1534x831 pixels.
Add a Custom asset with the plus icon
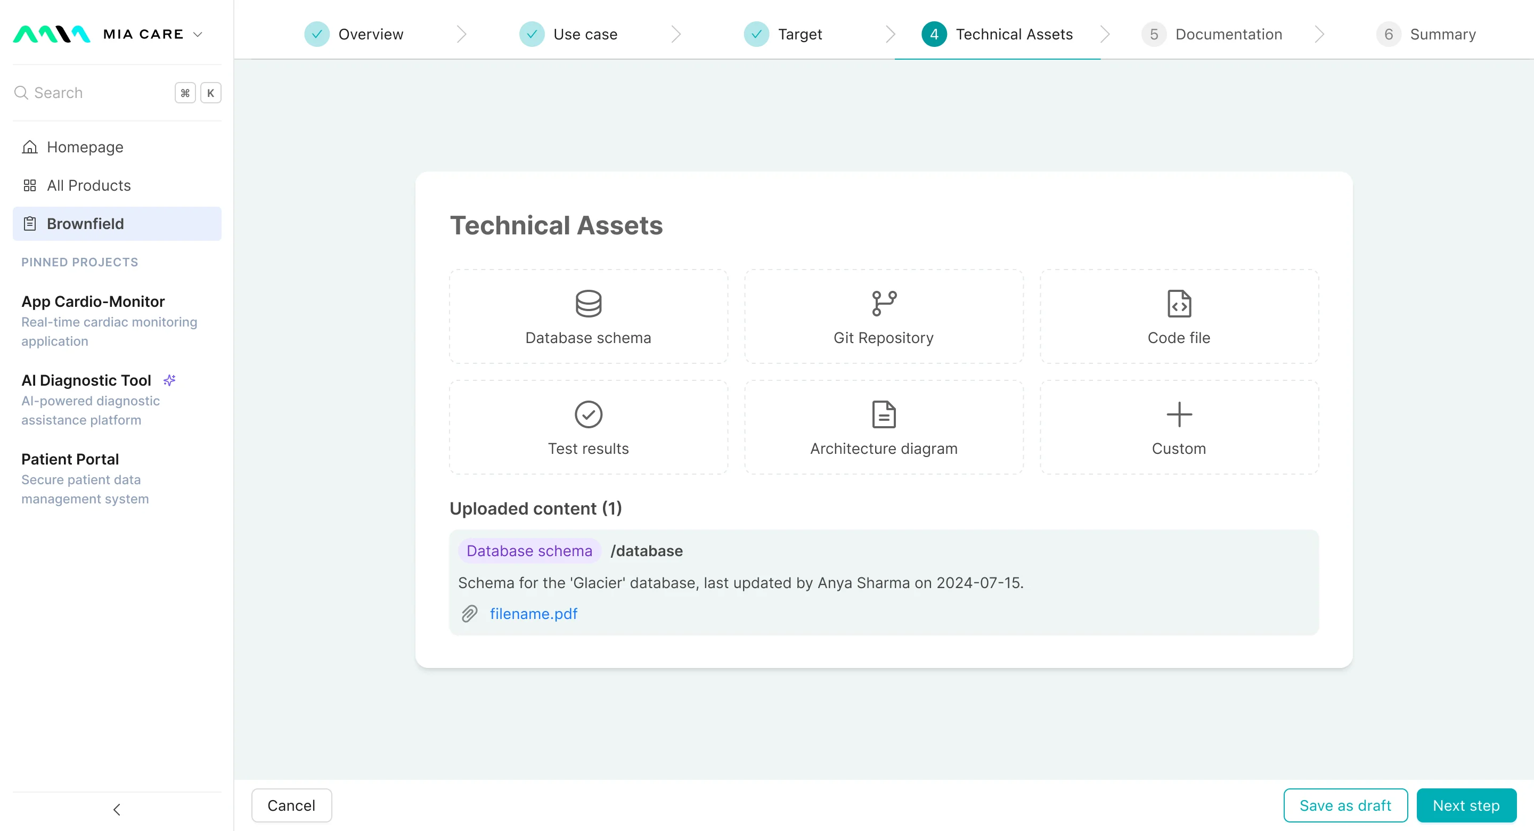(1179, 414)
